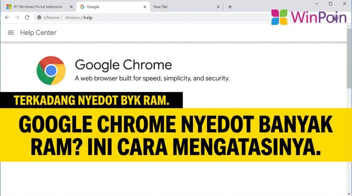Click the Help Center title
The image size is (352, 196).
tap(38, 33)
